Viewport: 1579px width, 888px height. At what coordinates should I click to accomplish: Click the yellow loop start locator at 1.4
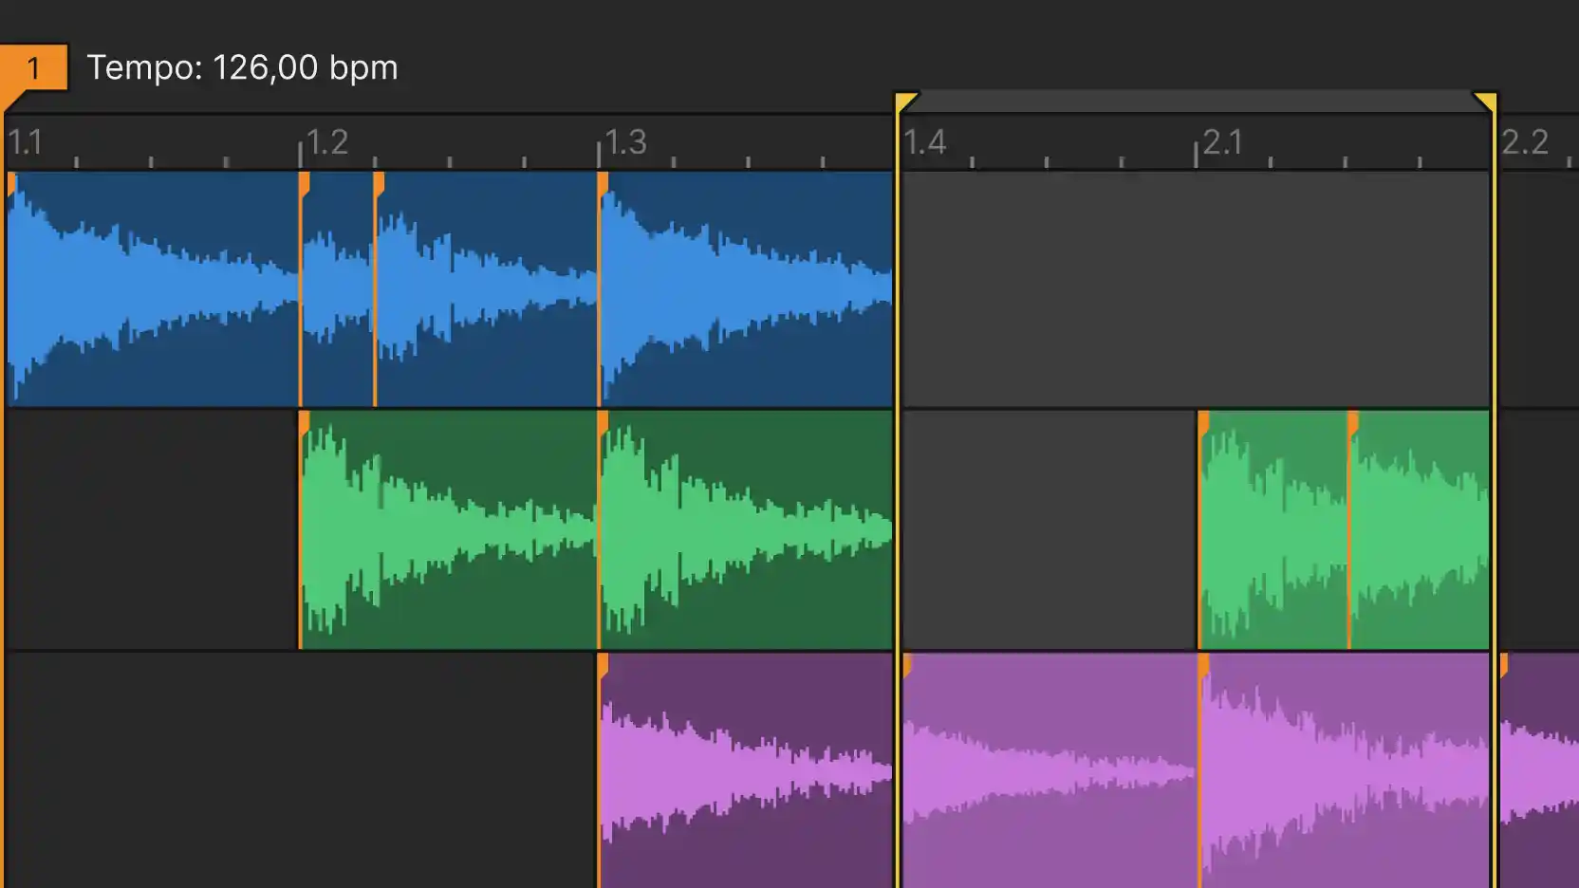tap(905, 102)
